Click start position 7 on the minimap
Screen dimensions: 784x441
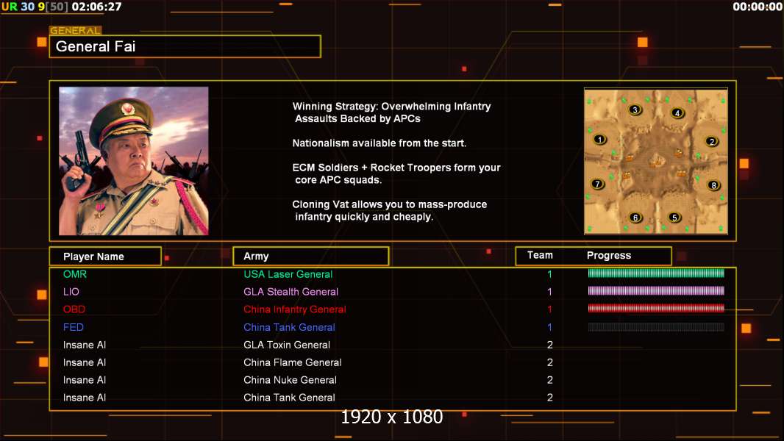pyautogui.click(x=597, y=184)
